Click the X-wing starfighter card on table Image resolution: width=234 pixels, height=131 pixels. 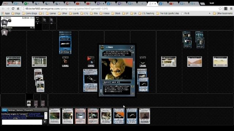point(90,80)
